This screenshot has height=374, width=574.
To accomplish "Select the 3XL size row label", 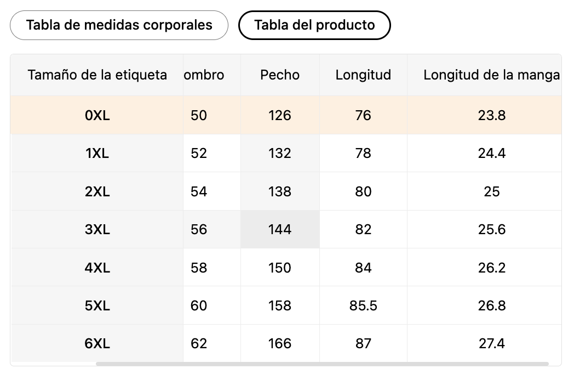I will [97, 229].
